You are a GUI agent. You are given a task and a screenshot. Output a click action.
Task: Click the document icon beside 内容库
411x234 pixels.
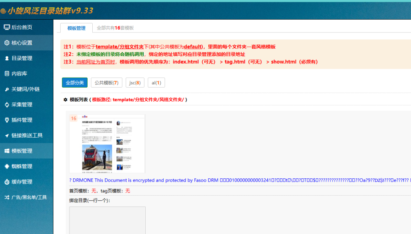(x=7, y=74)
